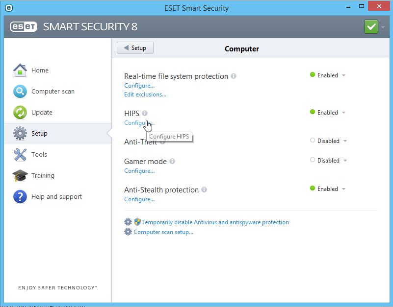Click info icon beside Gamer mode
Viewport: 393px width, 307px height.
(172, 161)
